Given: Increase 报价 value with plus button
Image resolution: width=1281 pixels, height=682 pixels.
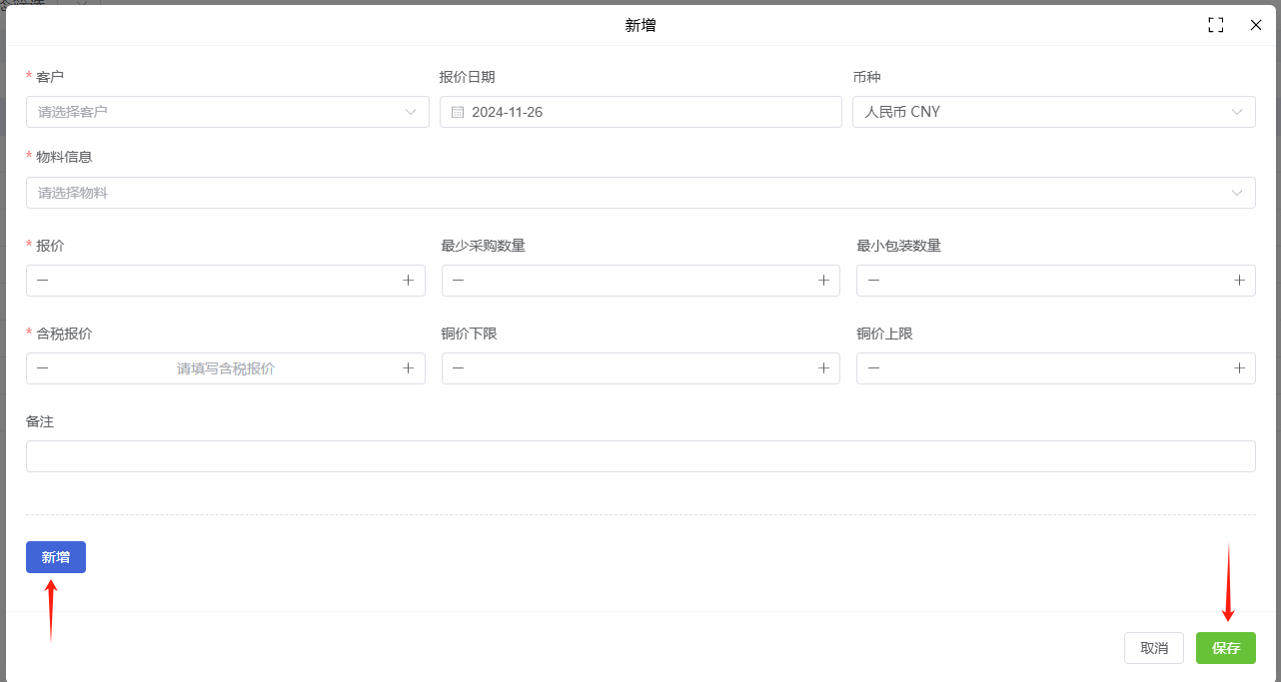Looking at the screenshot, I should tap(408, 281).
